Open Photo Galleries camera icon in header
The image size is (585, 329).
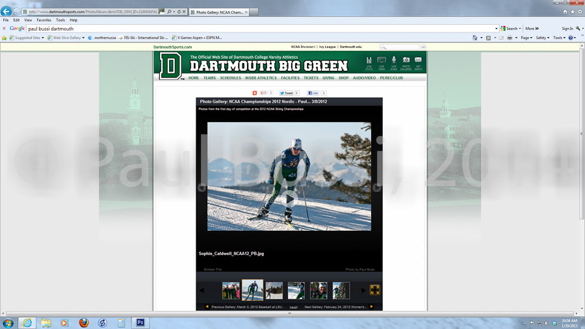(x=406, y=63)
